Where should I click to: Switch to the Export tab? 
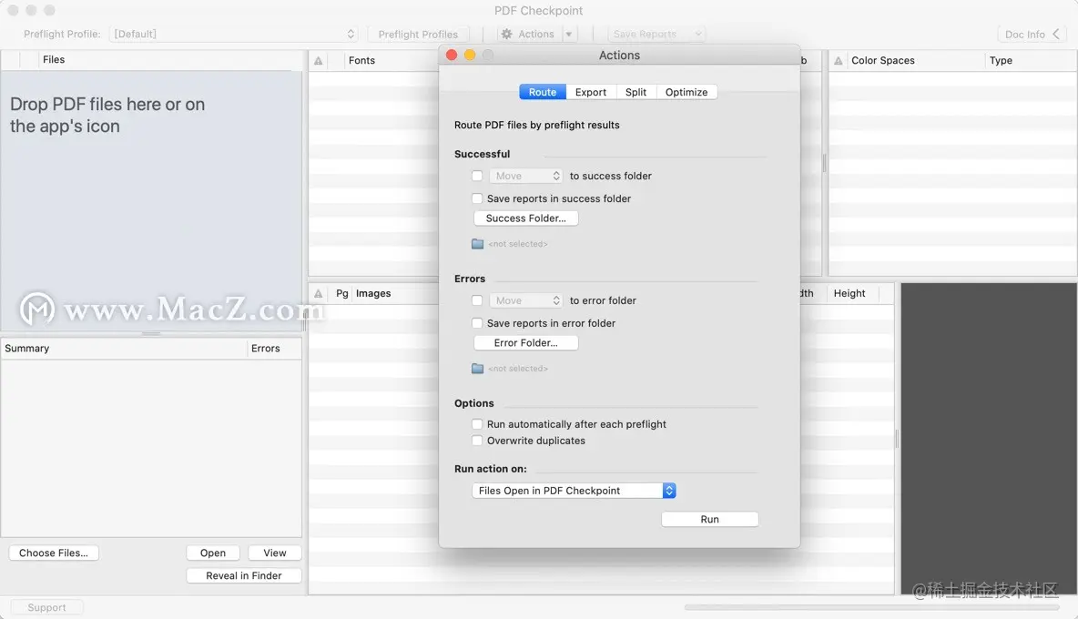tap(591, 92)
